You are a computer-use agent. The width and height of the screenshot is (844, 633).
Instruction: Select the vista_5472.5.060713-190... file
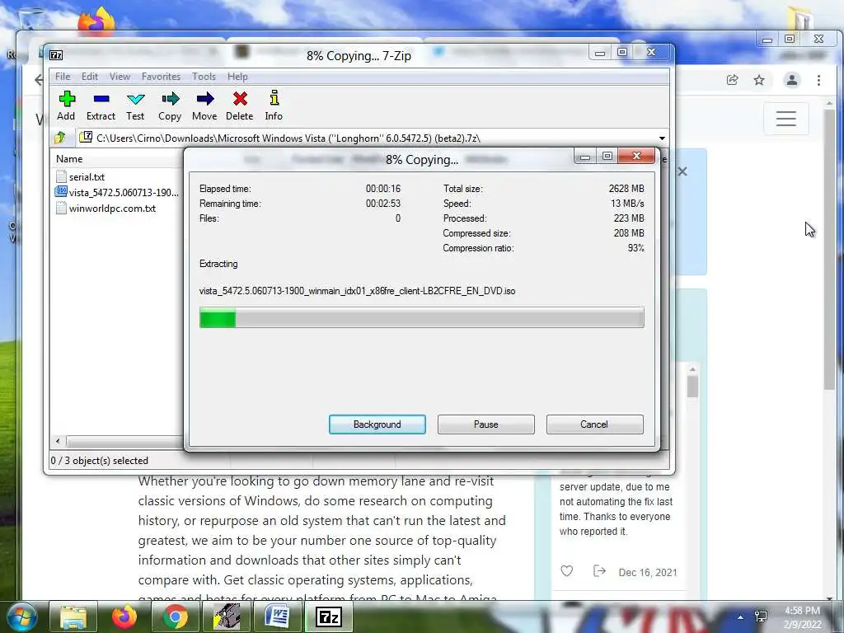coord(117,192)
